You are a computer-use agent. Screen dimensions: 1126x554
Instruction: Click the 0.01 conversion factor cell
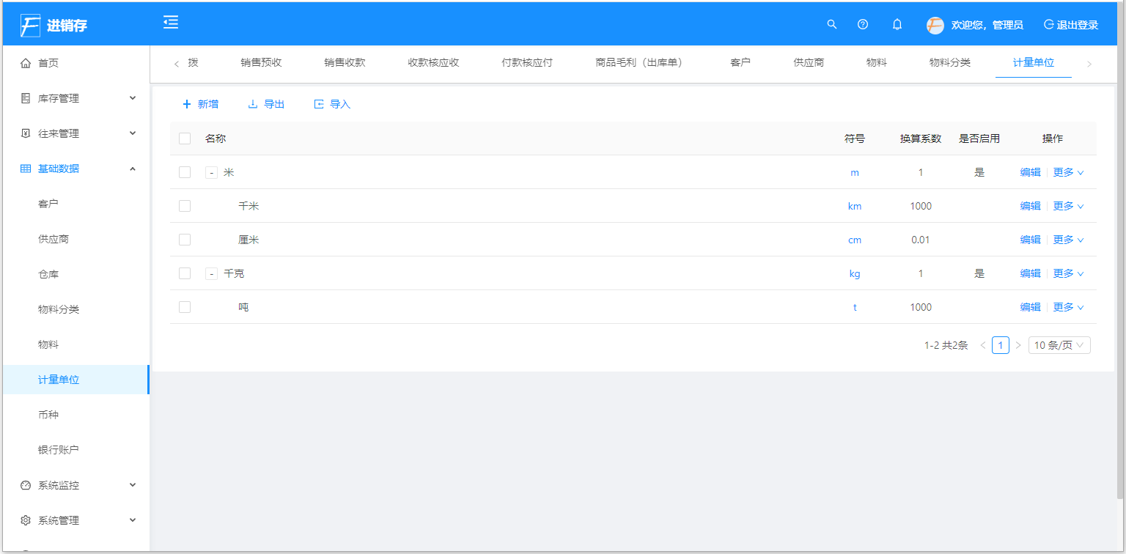tap(921, 240)
